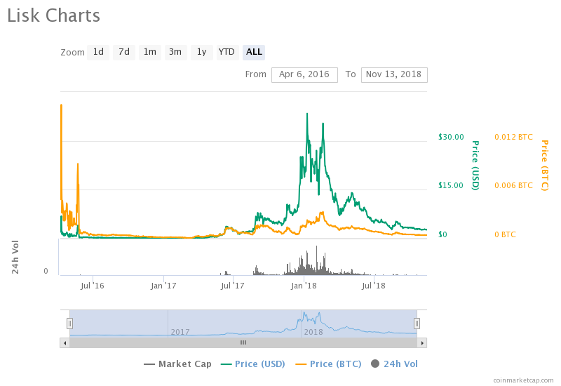Click the Jan '17 axis label
Image resolution: width=561 pixels, height=386 pixels.
click(163, 286)
